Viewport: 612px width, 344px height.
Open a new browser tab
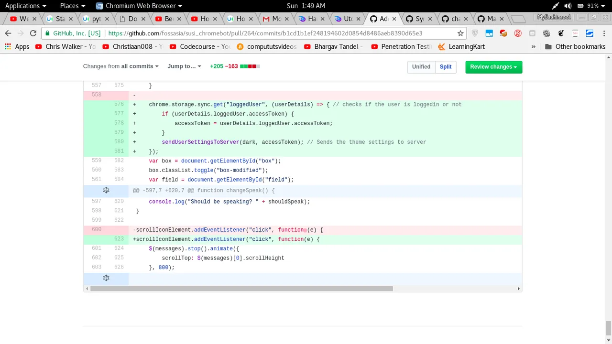(518, 19)
